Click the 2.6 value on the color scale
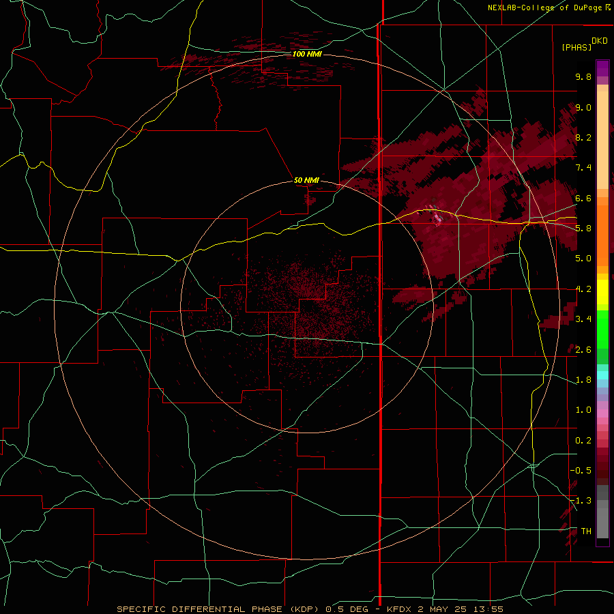The image size is (614, 614). [x=583, y=349]
